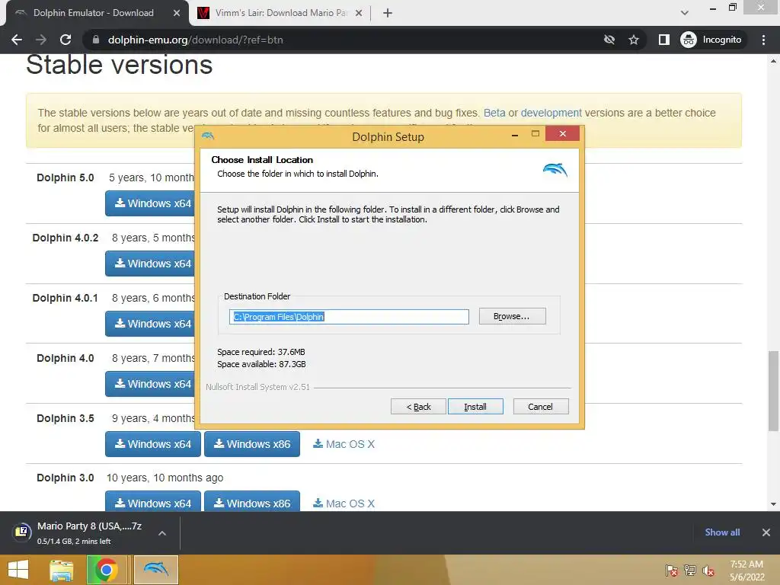The width and height of the screenshot is (780, 585).
Task: Open the tab search chevron
Action: pyautogui.click(x=685, y=13)
